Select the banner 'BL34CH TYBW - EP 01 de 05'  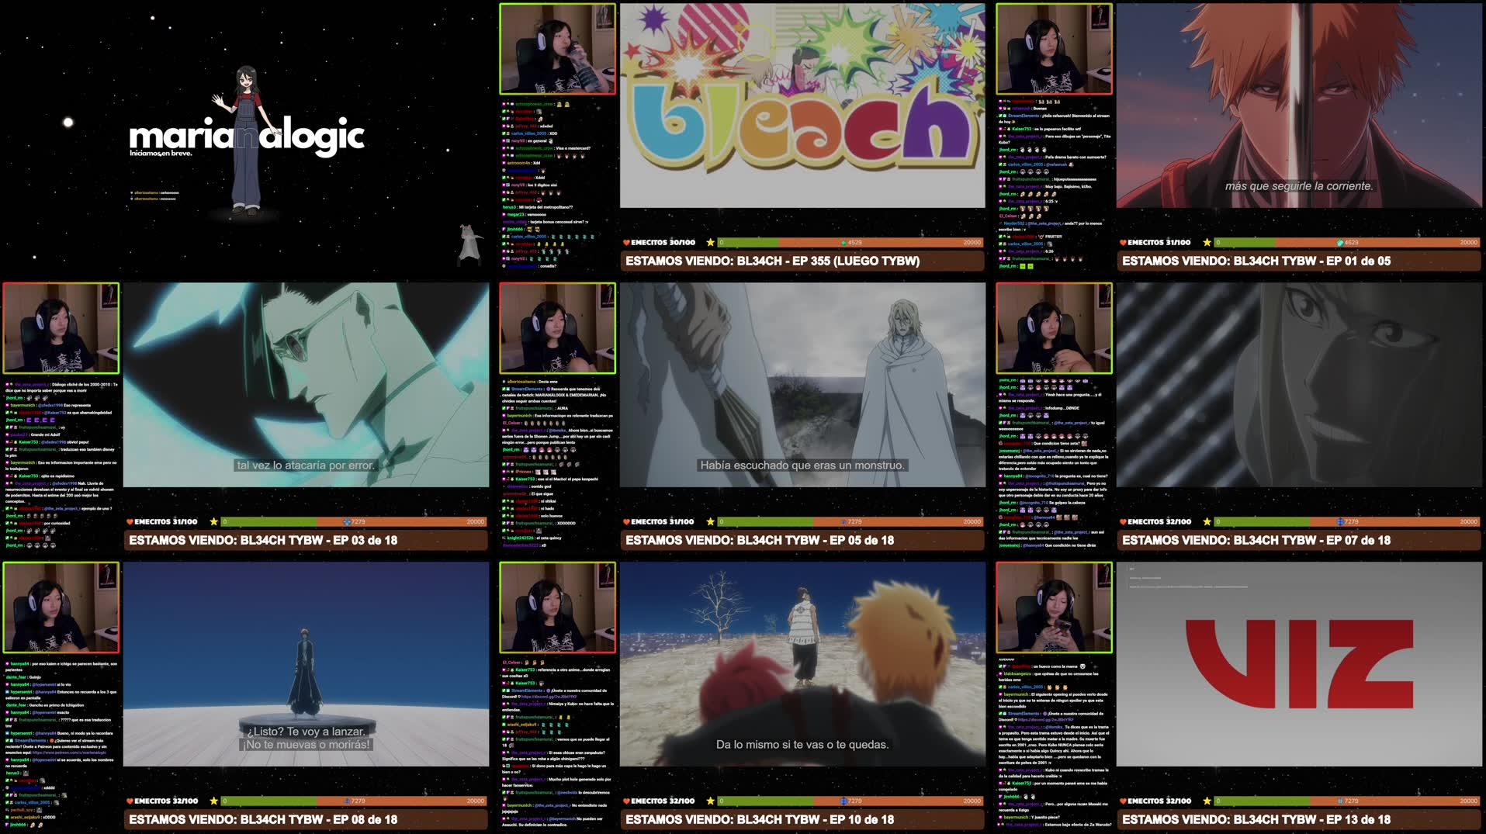pyautogui.click(x=1299, y=261)
